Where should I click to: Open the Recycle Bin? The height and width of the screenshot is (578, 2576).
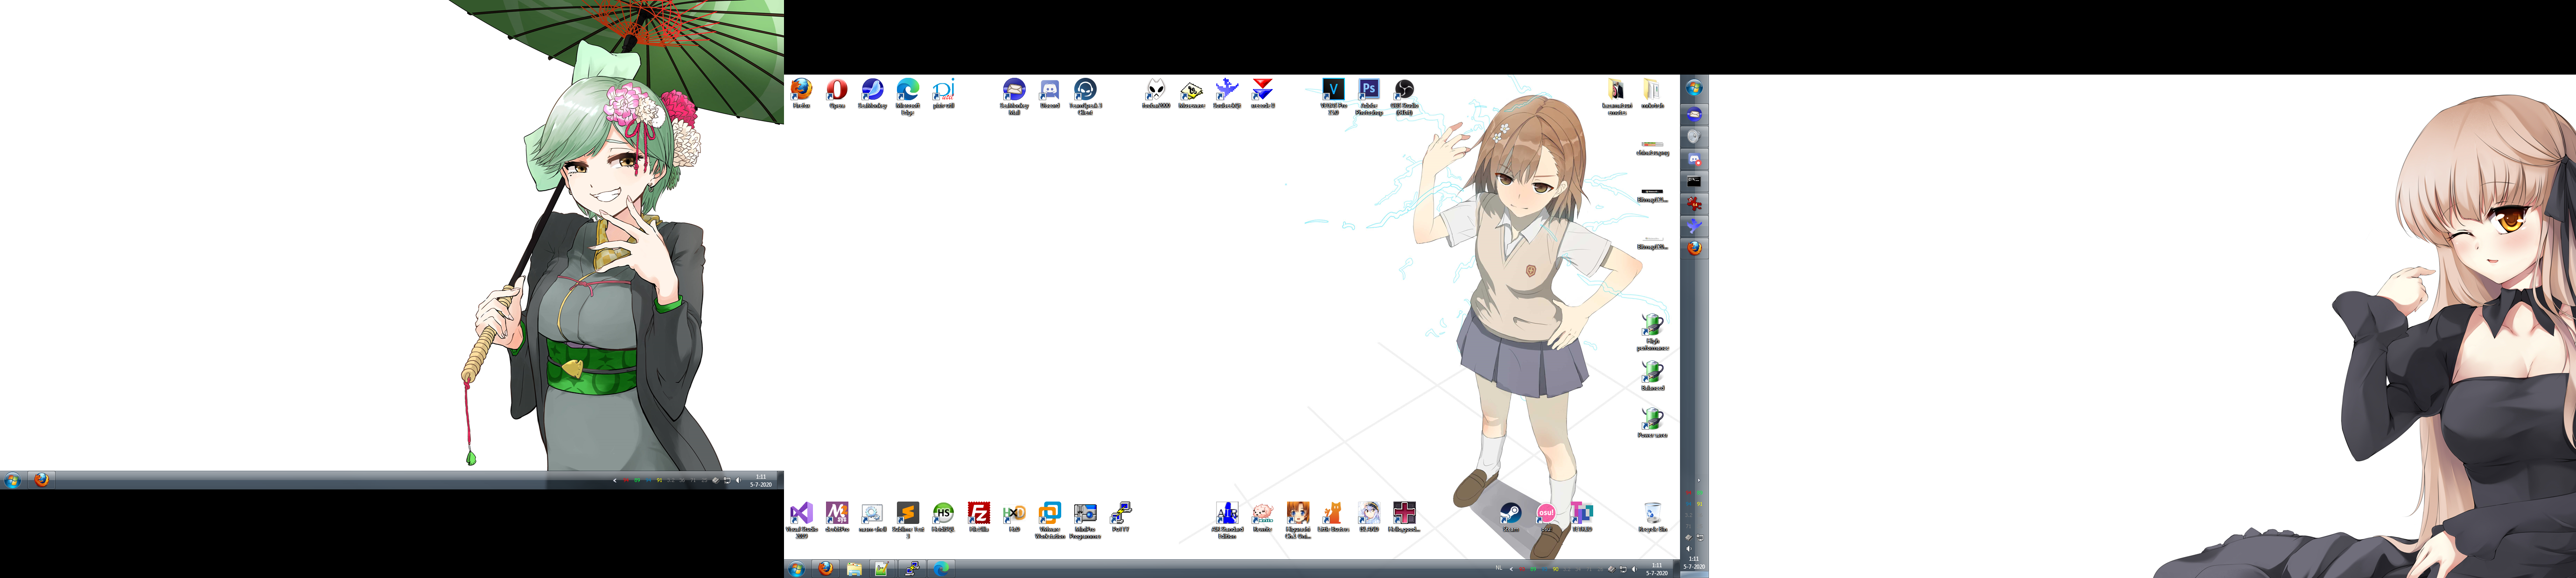point(1652,517)
